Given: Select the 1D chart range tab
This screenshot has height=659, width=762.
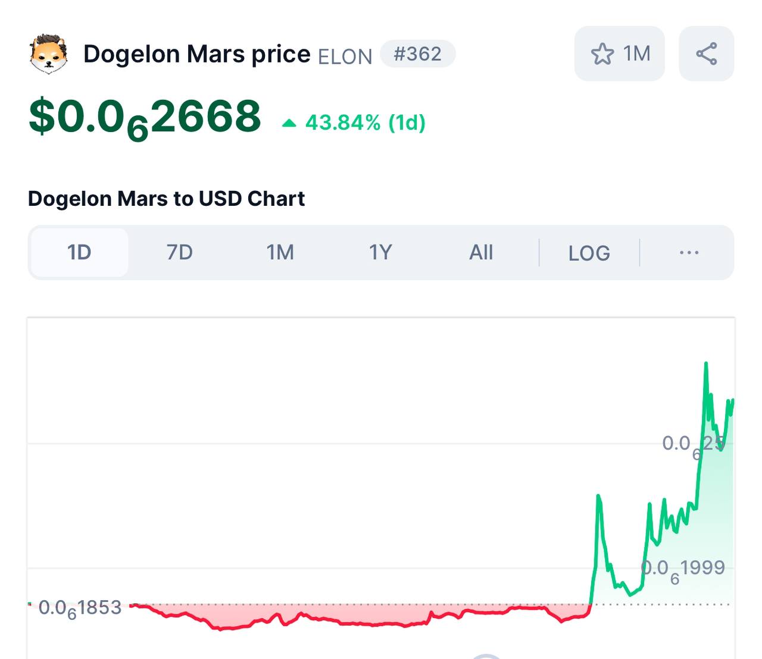Looking at the screenshot, I should [x=79, y=253].
